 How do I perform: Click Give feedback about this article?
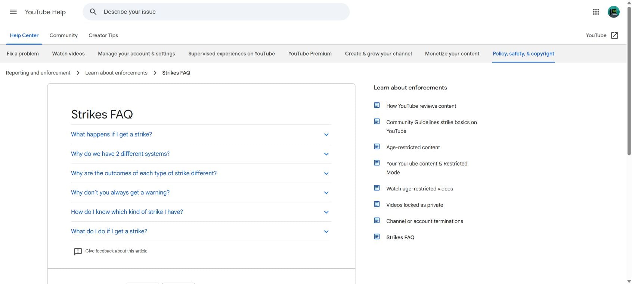pyautogui.click(x=116, y=251)
